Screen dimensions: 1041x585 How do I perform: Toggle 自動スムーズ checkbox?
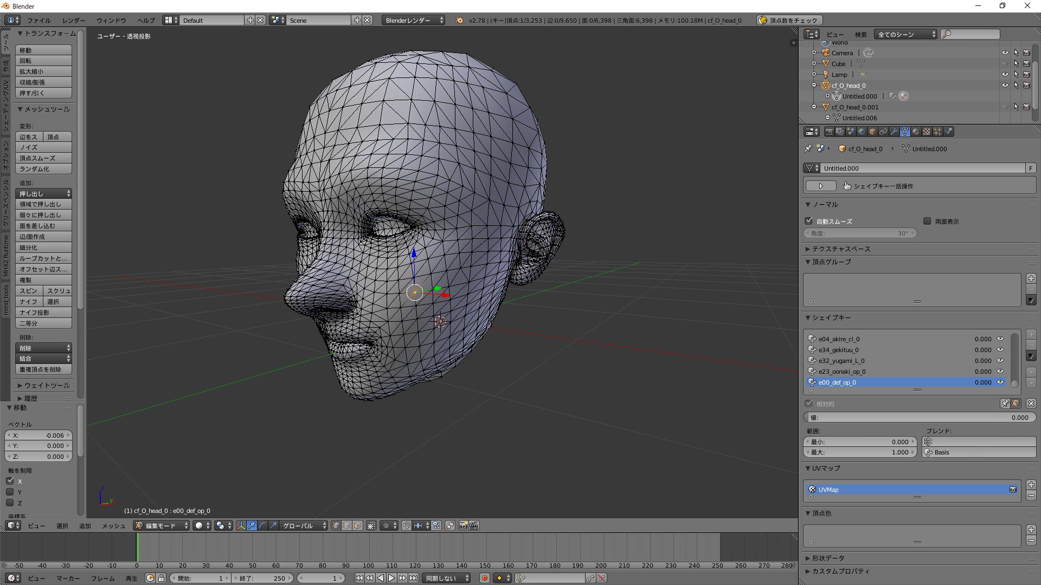pyautogui.click(x=809, y=221)
